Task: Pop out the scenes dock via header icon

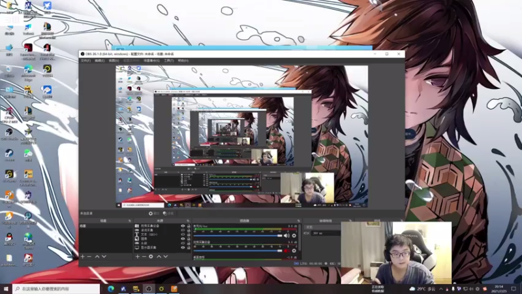Action: (x=130, y=221)
